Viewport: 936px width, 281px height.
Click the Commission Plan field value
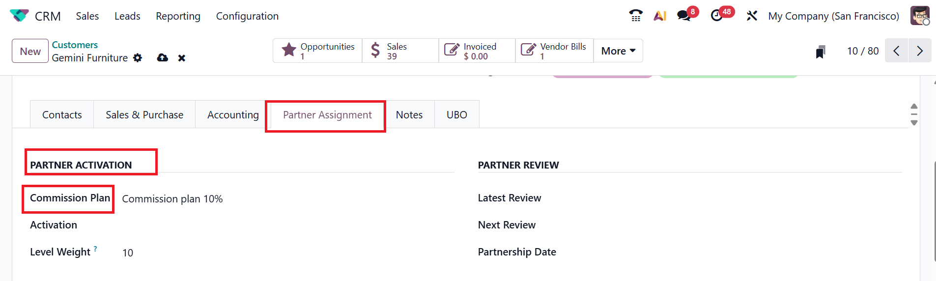tap(172, 199)
